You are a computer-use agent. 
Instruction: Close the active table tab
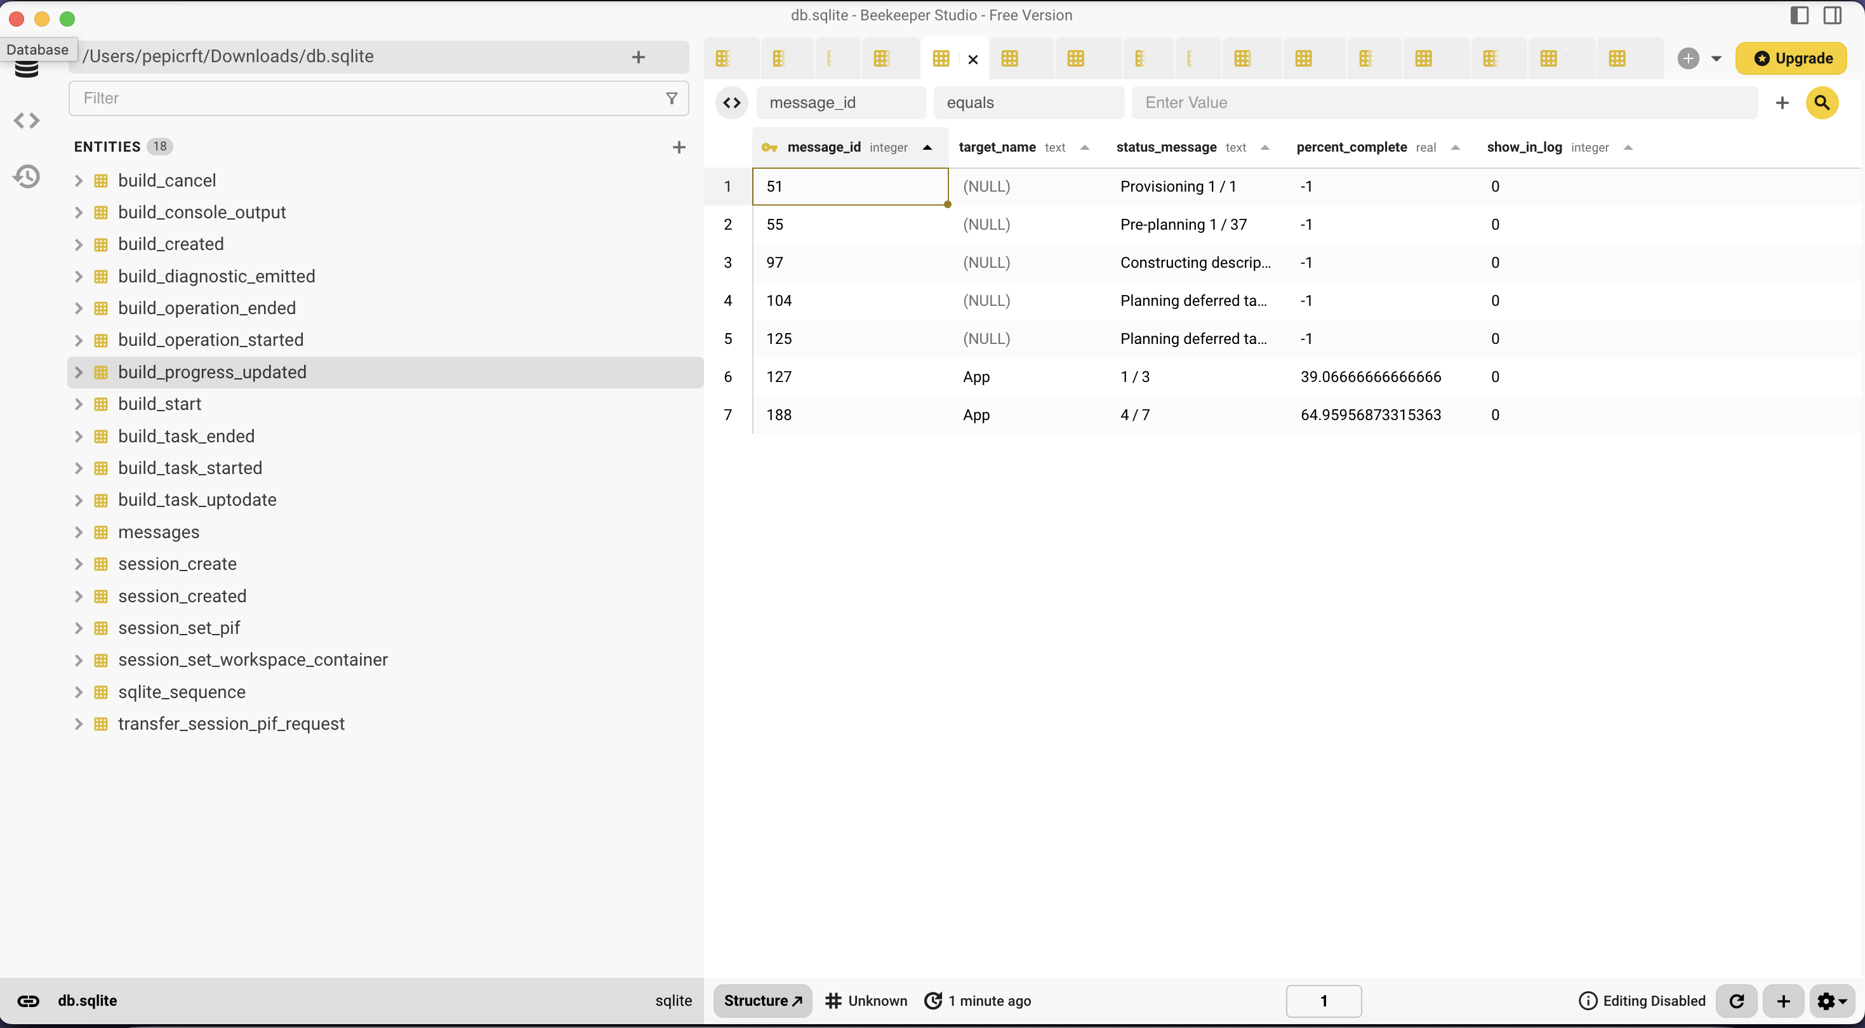pyautogui.click(x=973, y=60)
